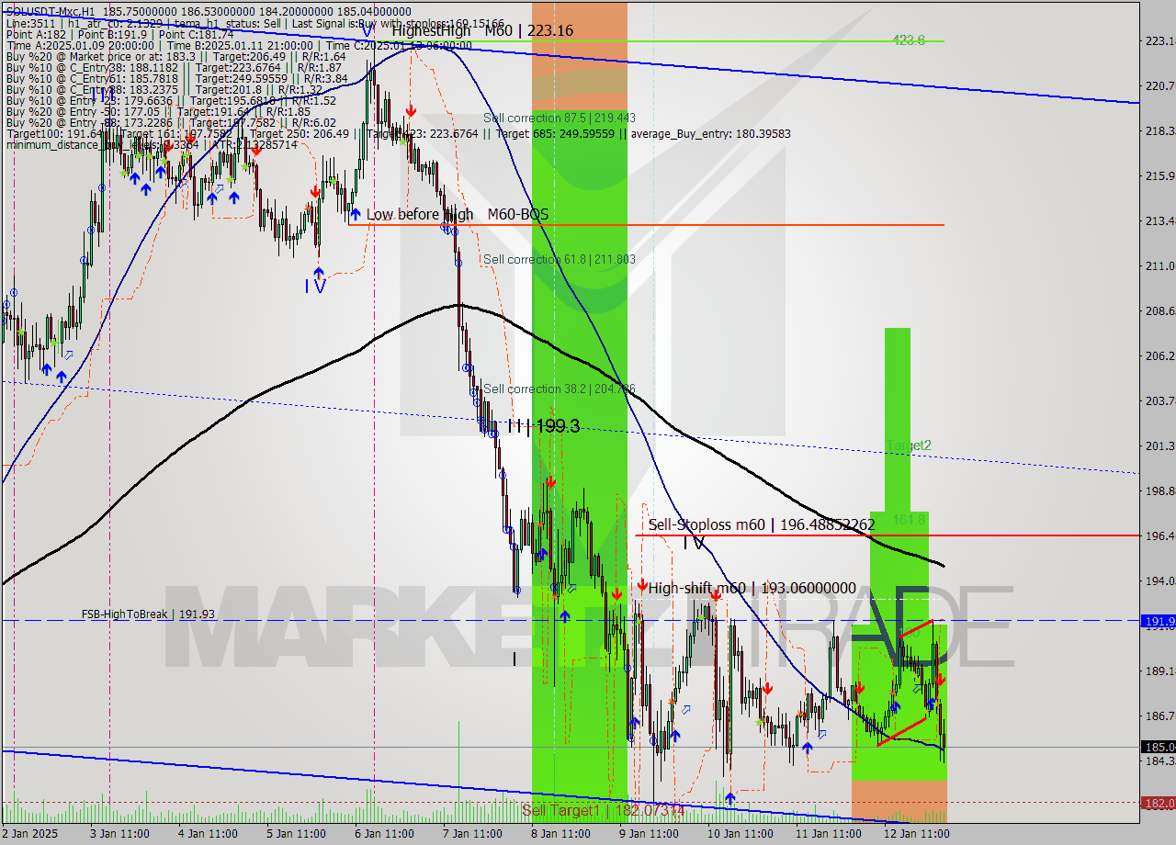Select the 'Sell correction 87.5 | 219.443' label
The width and height of the screenshot is (1176, 845).
point(560,118)
